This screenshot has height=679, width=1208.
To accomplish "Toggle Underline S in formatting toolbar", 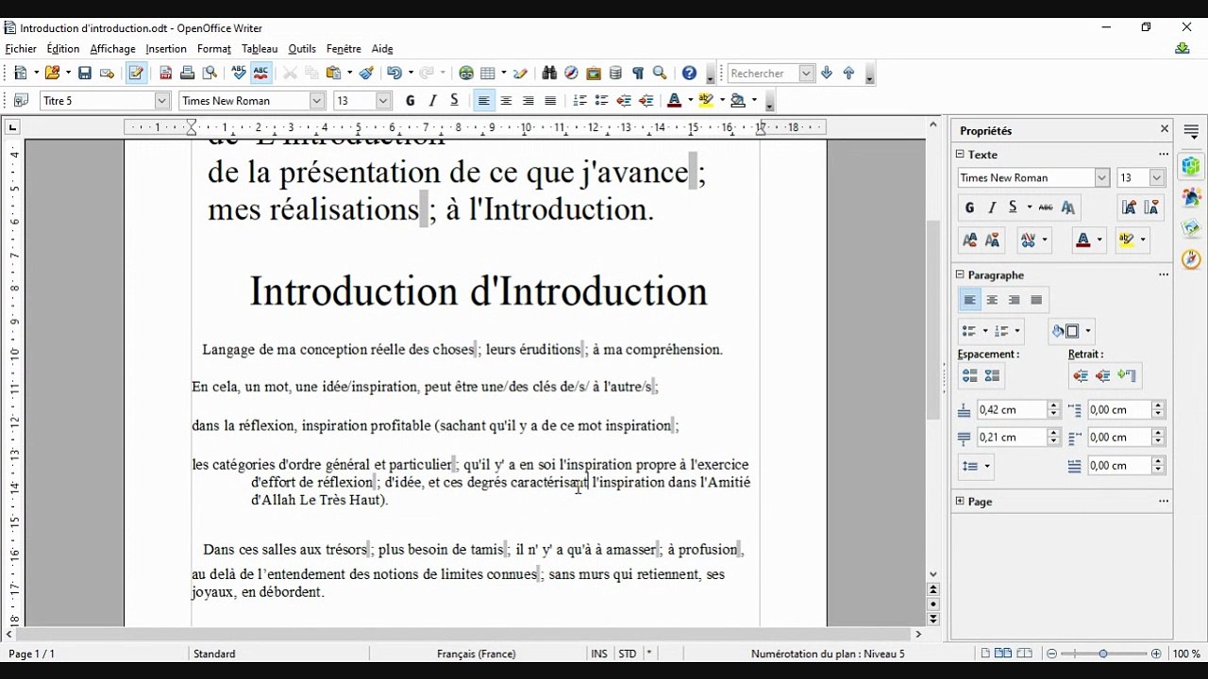I will point(454,100).
